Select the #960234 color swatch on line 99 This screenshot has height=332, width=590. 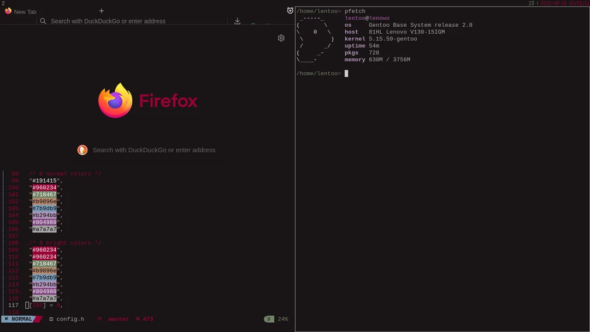pyautogui.click(x=44, y=187)
